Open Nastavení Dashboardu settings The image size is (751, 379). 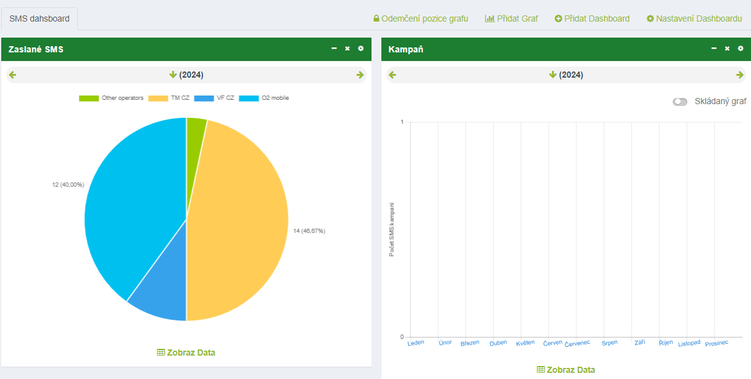694,18
